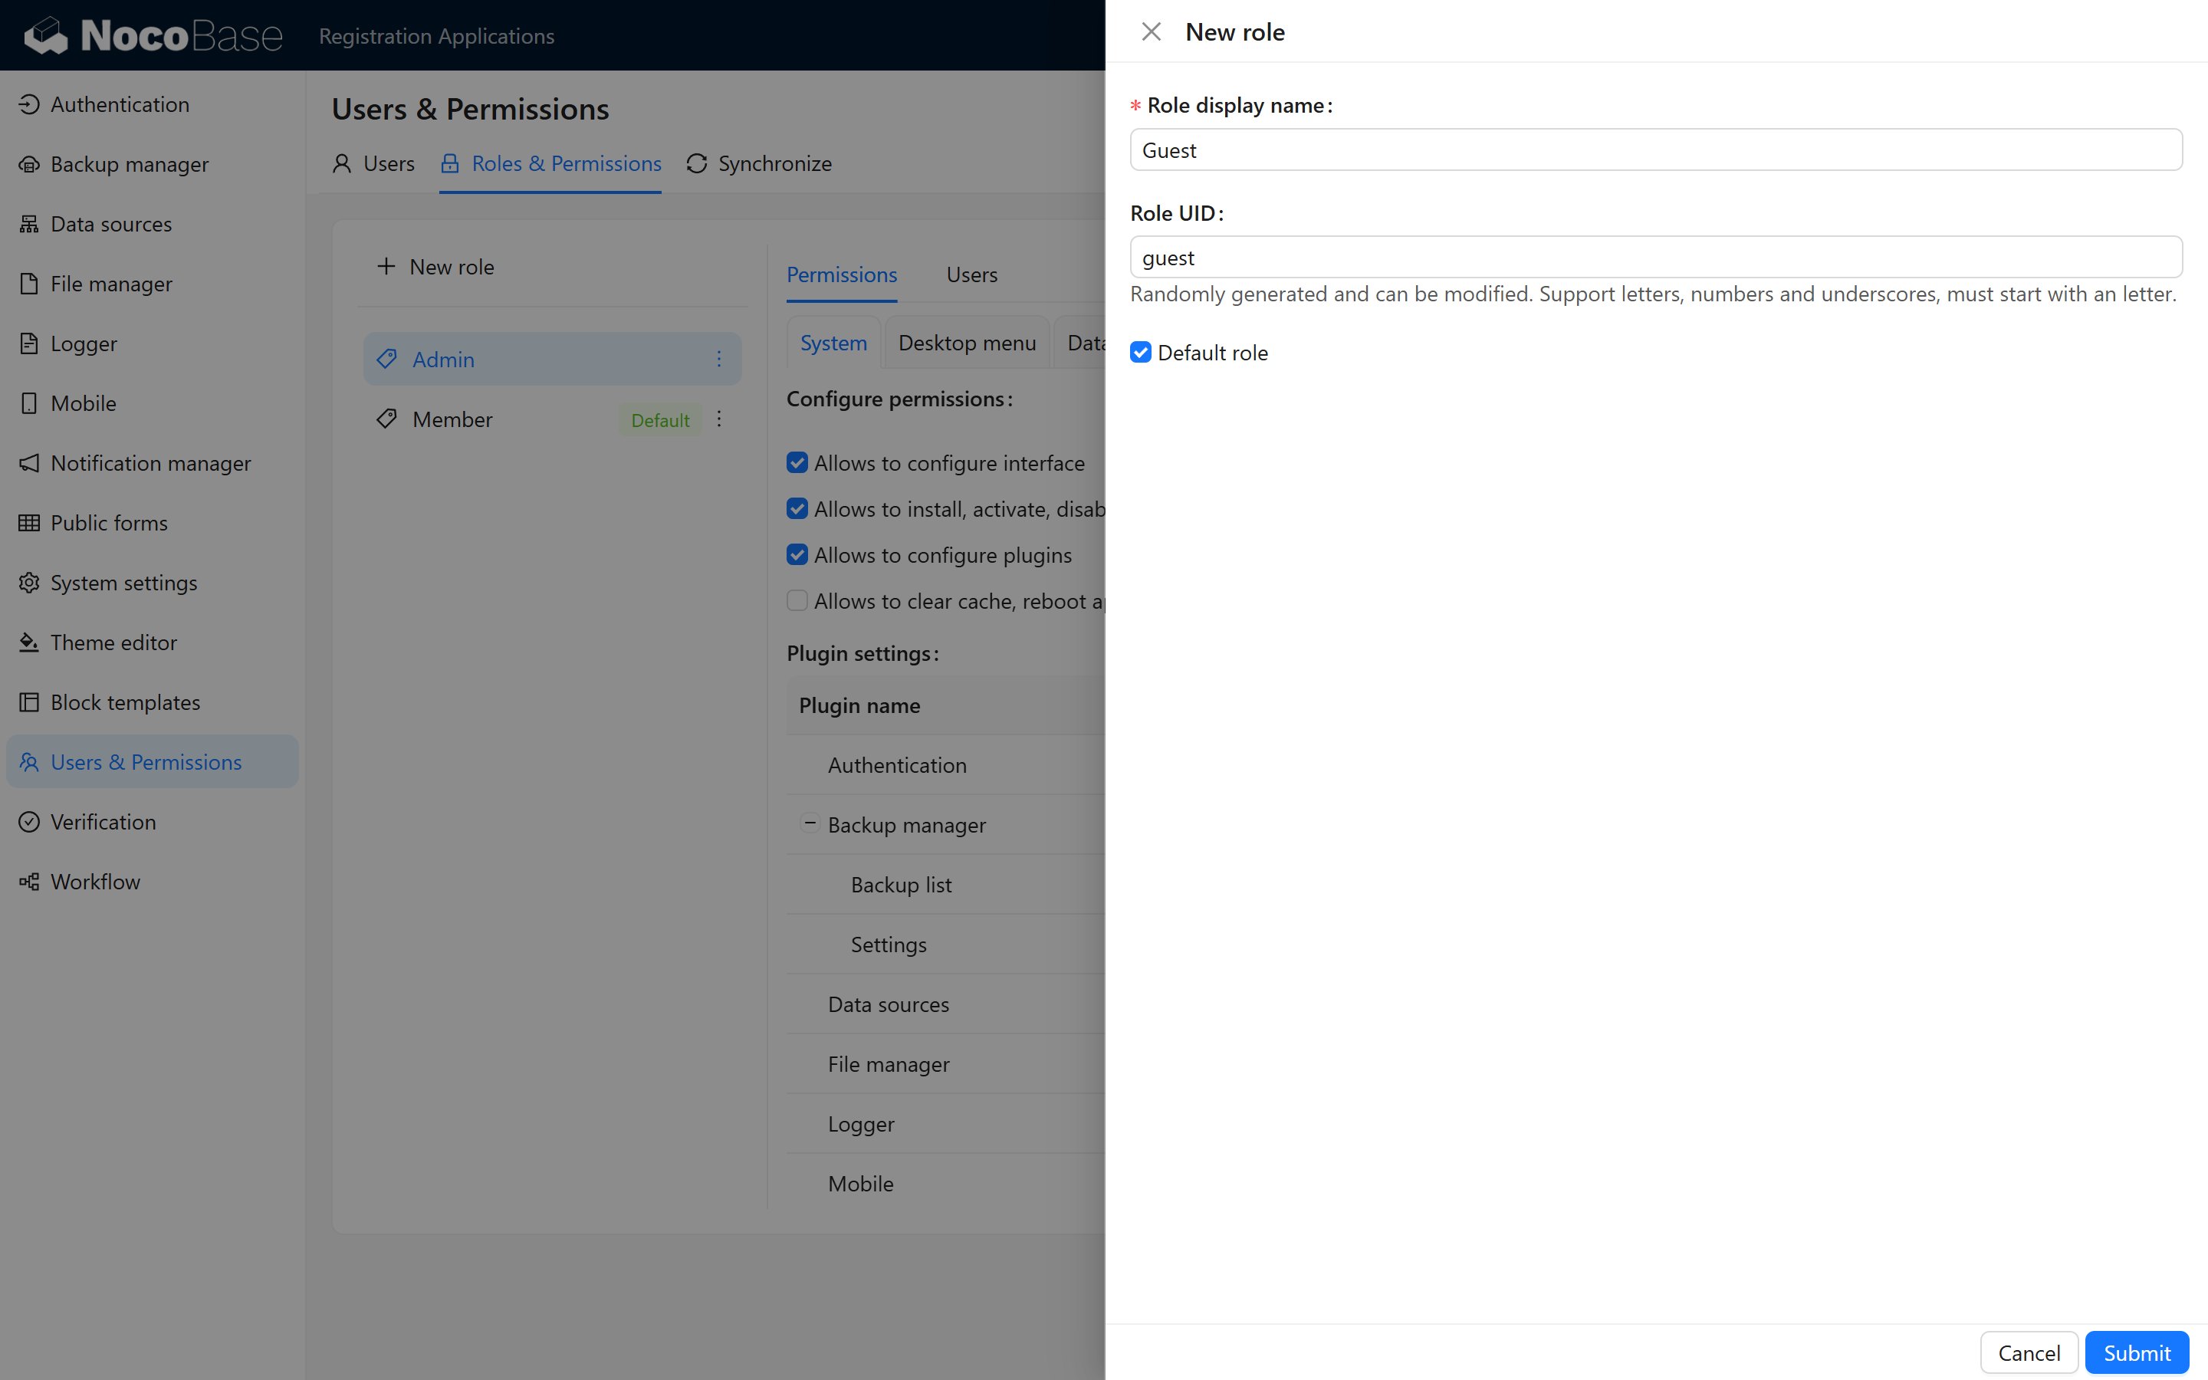
Task: Click the Workflow sidebar icon
Action: (x=29, y=882)
